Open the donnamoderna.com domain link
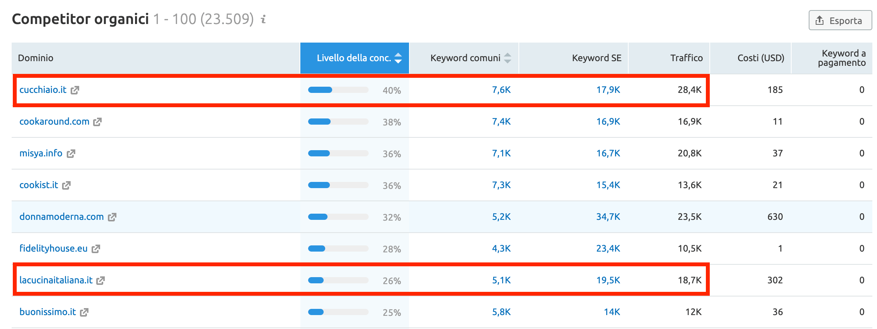 click(61, 217)
